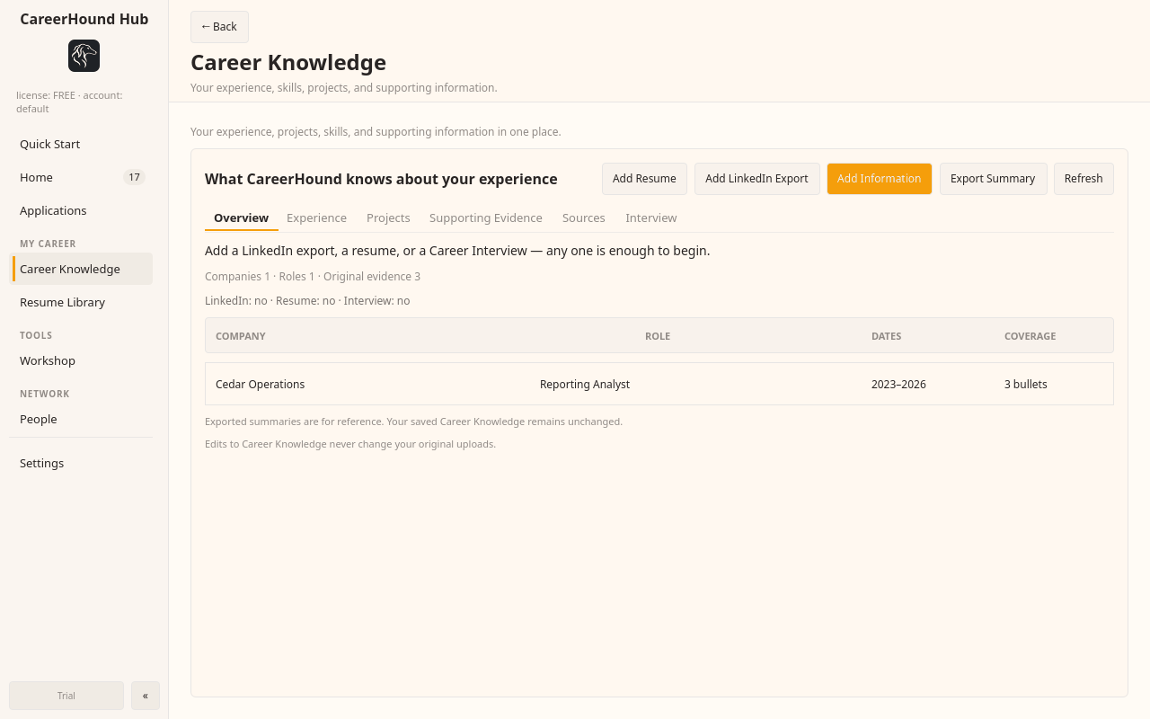
Task: Click the 3 bullets coverage cell
Action: point(1026,384)
